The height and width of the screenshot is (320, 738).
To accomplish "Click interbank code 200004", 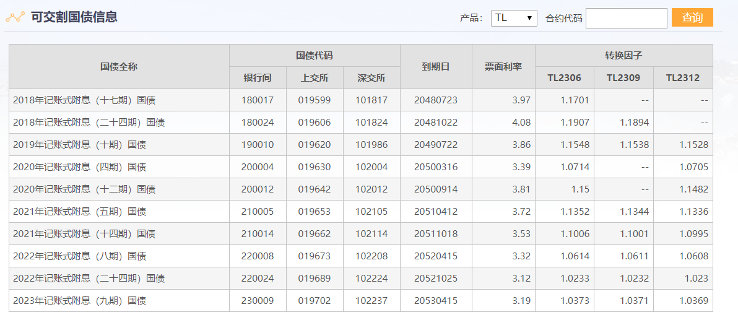I will point(258,167).
